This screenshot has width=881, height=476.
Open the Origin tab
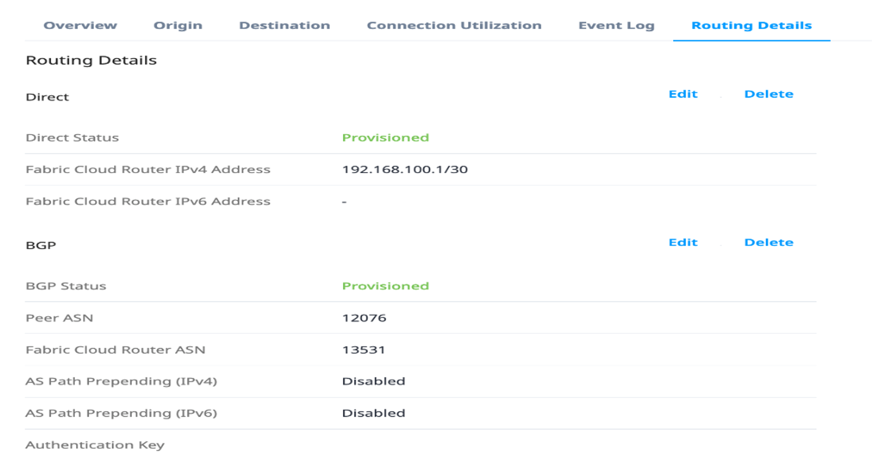[x=178, y=25]
